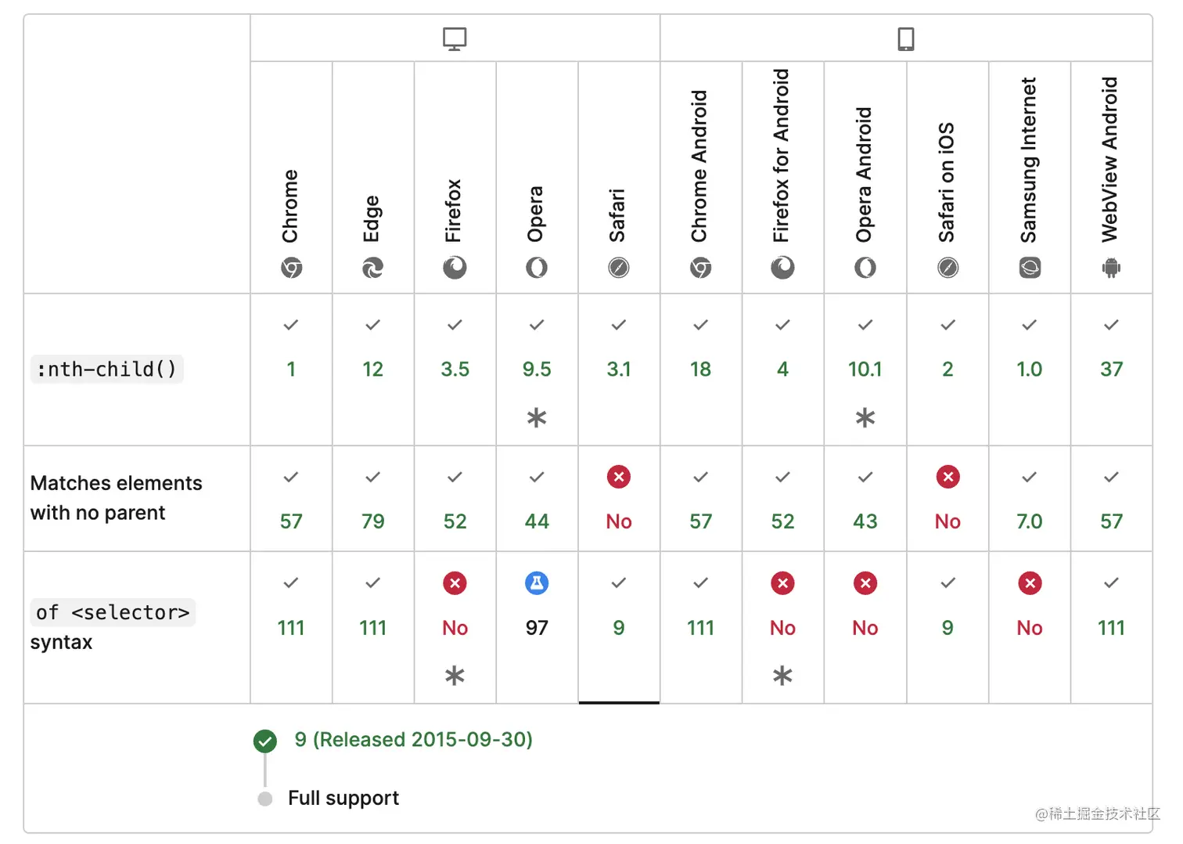Click the Firefox browser logo icon

click(455, 269)
